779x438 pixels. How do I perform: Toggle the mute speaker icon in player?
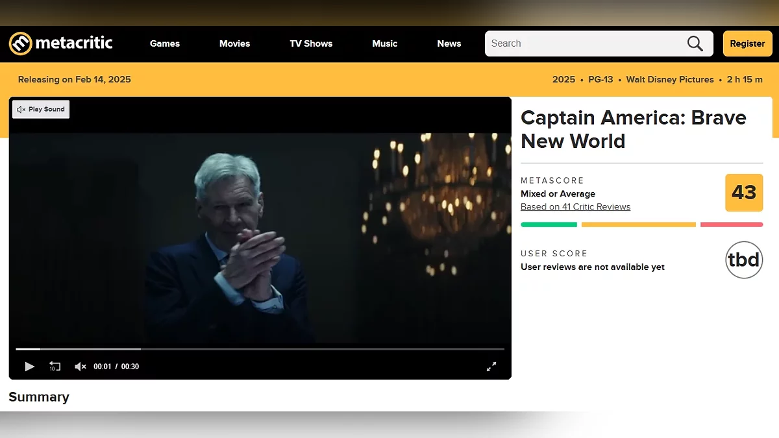(80, 367)
